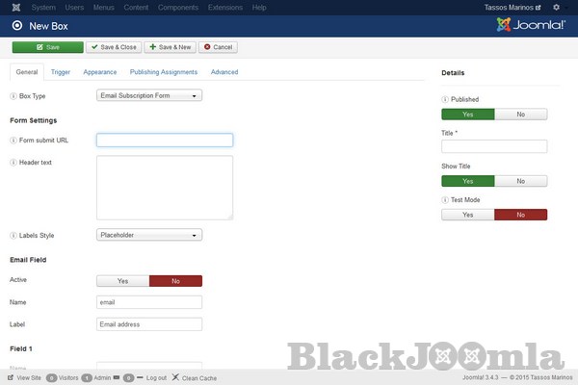Image resolution: width=578 pixels, height=385 pixels.
Task: Click the Form submit URL field
Action: pyautogui.click(x=165, y=140)
